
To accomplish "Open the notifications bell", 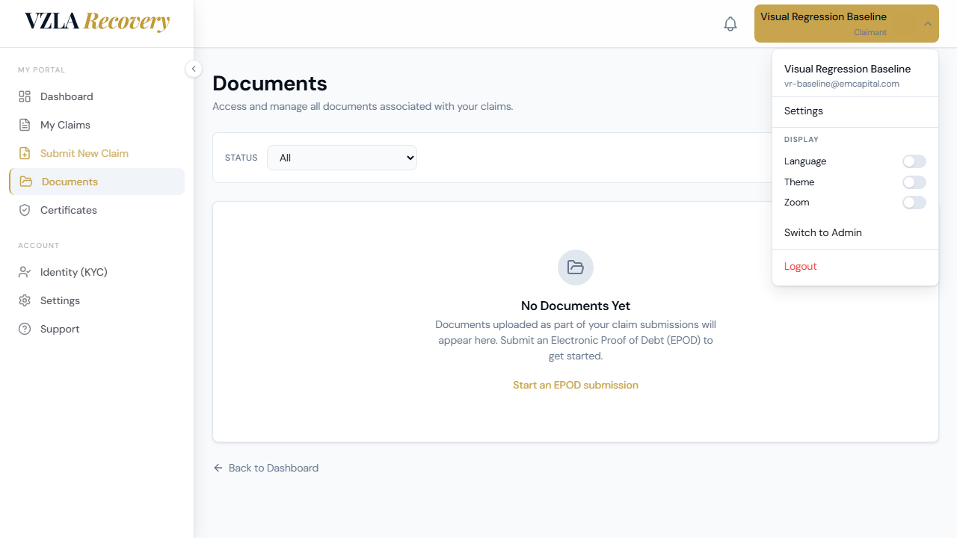I will click(x=730, y=24).
